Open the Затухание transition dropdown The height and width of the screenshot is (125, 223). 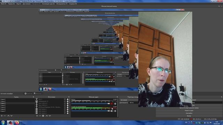coord(129,100)
